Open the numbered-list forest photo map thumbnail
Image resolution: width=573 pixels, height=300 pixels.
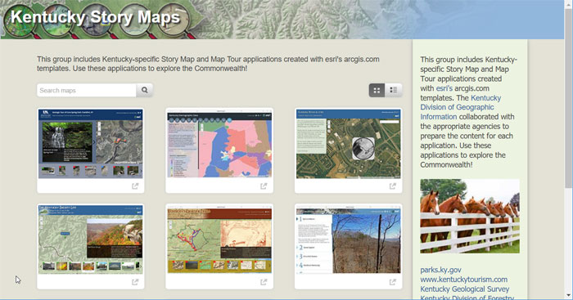pos(348,239)
